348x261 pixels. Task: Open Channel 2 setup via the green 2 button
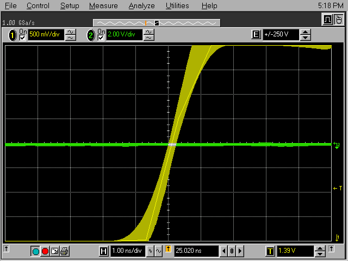click(x=91, y=35)
